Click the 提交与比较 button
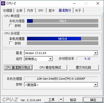 click(84, 67)
